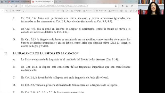The image size is (165, 93).
Task: Close the active CDC Sesión 7 tab
Action: pos(52,2)
